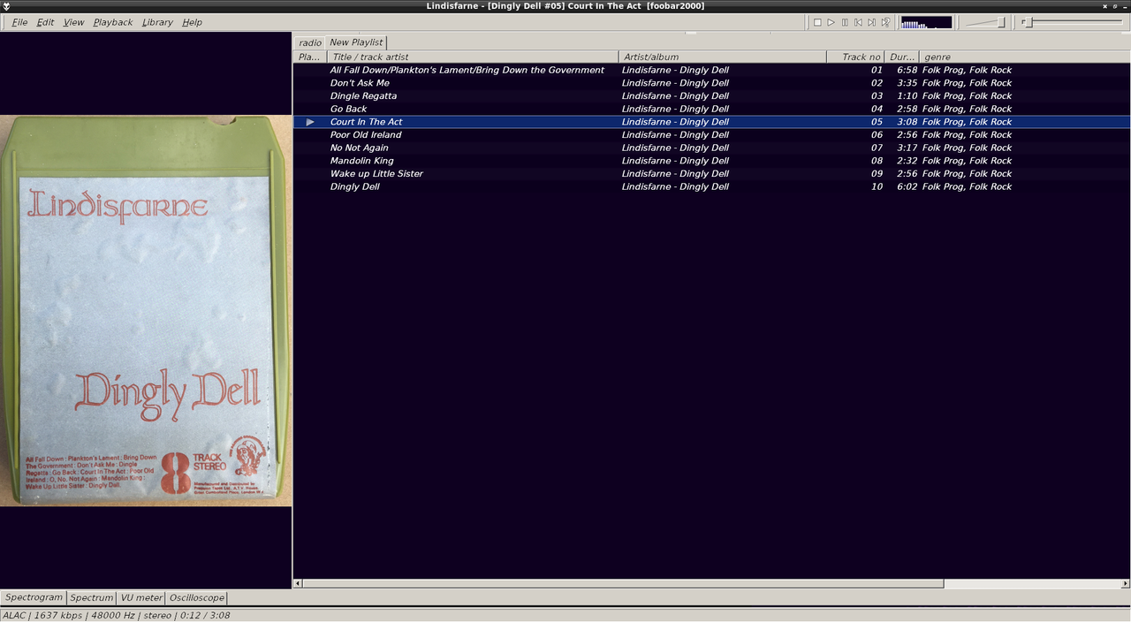
Task: Switch to the Spectrogram tab
Action: 34,598
